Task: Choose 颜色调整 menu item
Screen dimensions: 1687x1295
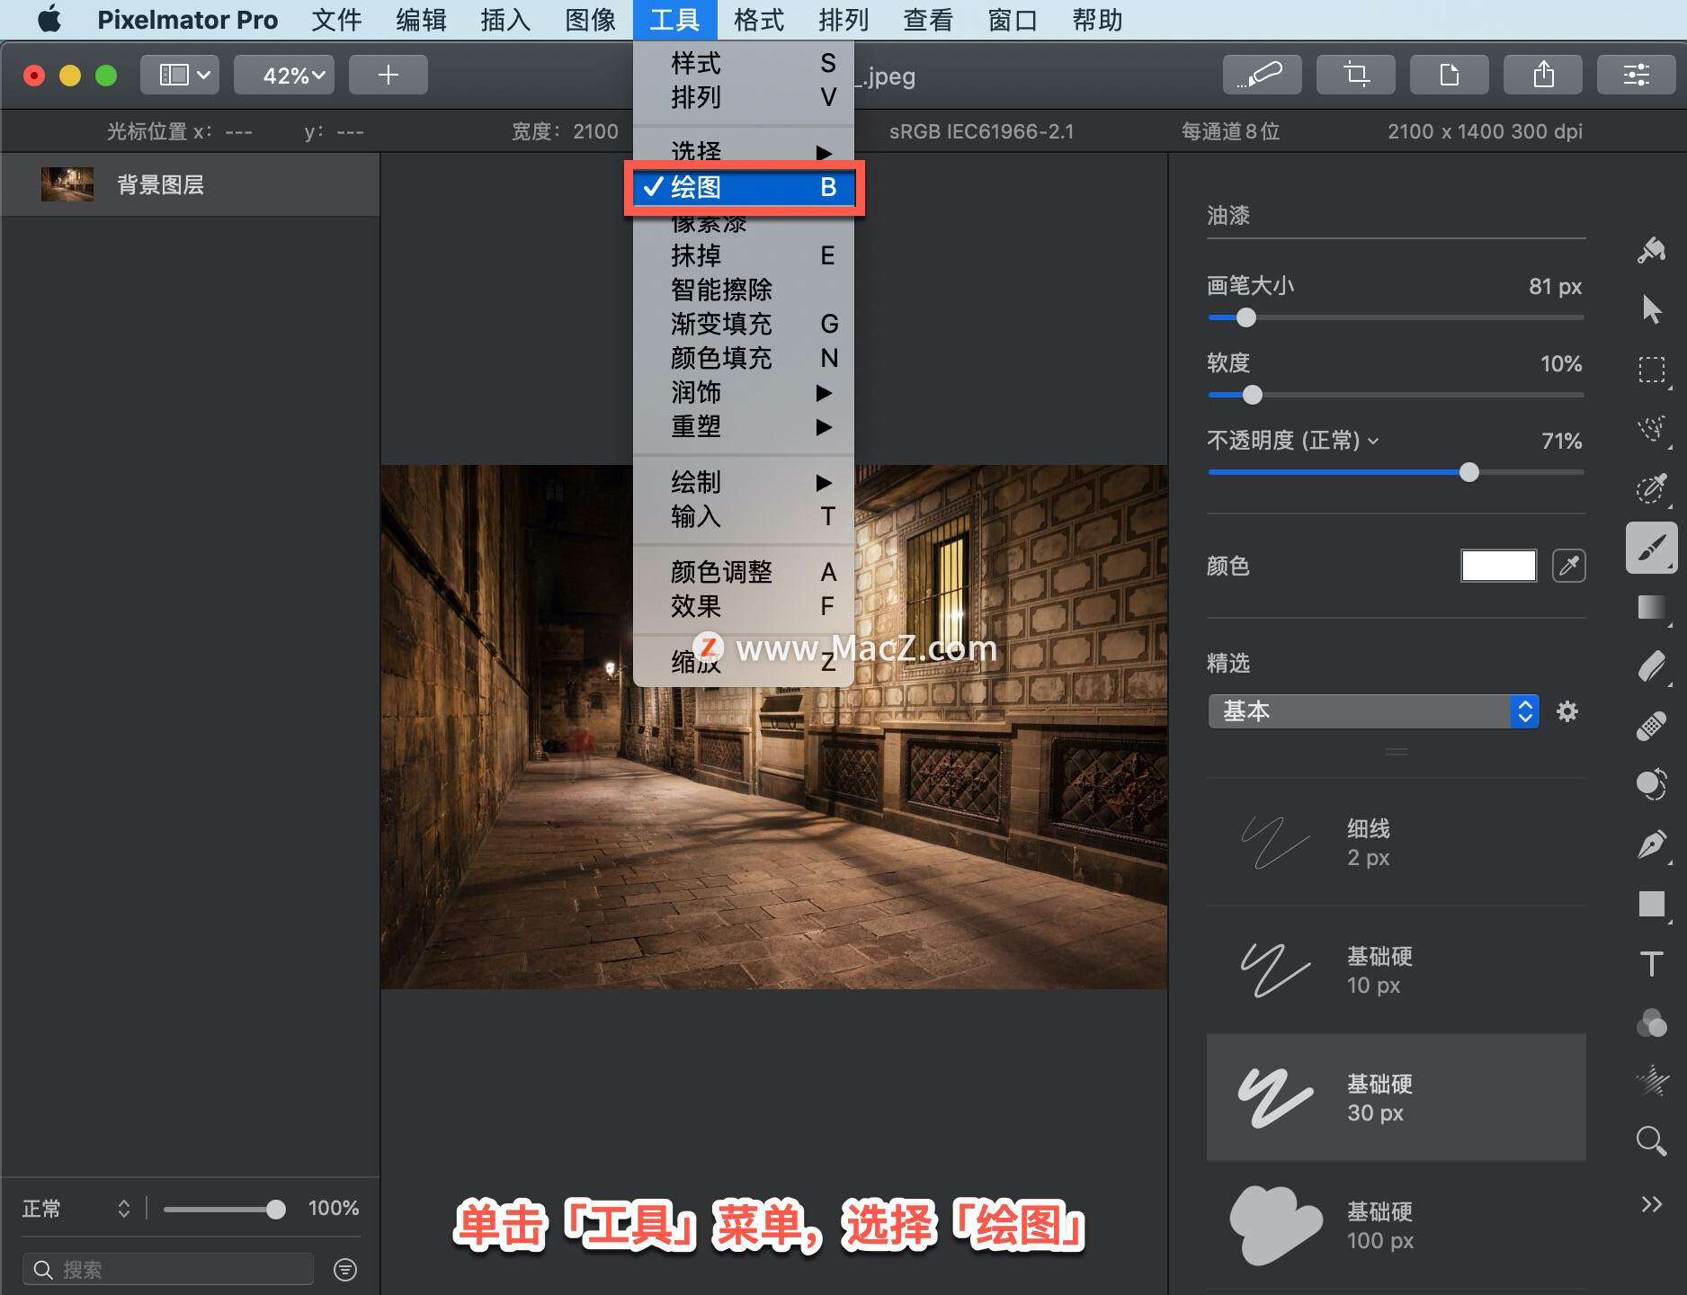Action: tap(743, 572)
